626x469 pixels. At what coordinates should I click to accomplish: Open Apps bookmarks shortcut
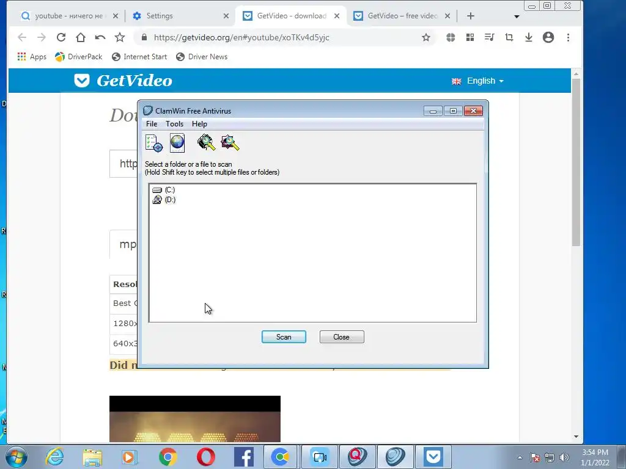pyautogui.click(x=32, y=57)
